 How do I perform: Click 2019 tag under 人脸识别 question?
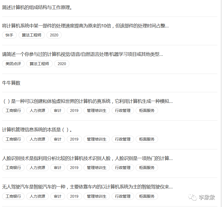(74, 167)
